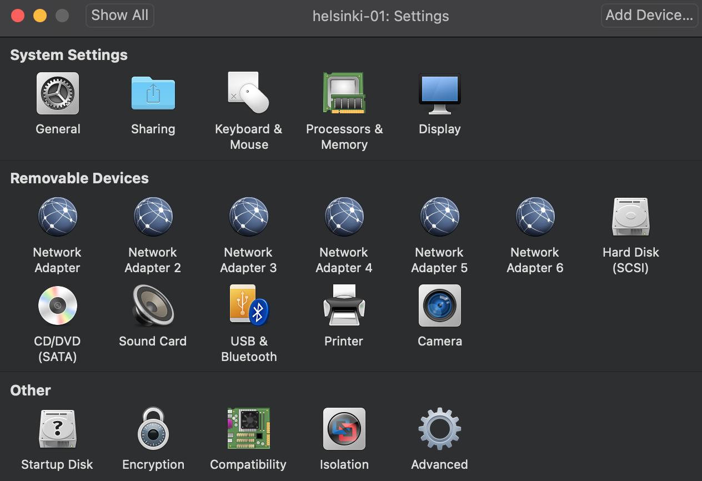Viewport: 702px width, 481px height.
Task: Open Hard Disk (SCSI) settings
Action: (631, 217)
